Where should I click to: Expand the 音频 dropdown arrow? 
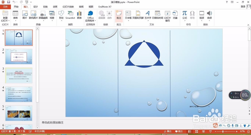(x=209, y=21)
